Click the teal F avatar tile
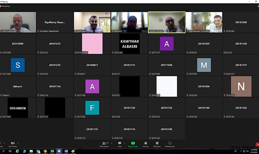Viewport: 259px width, 154px height. (x=92, y=108)
